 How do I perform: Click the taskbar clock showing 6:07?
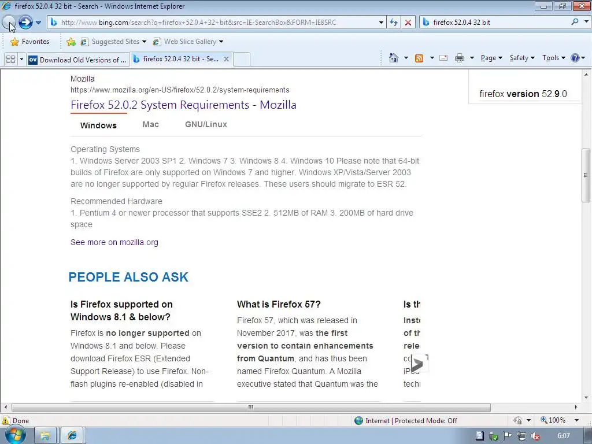564,436
